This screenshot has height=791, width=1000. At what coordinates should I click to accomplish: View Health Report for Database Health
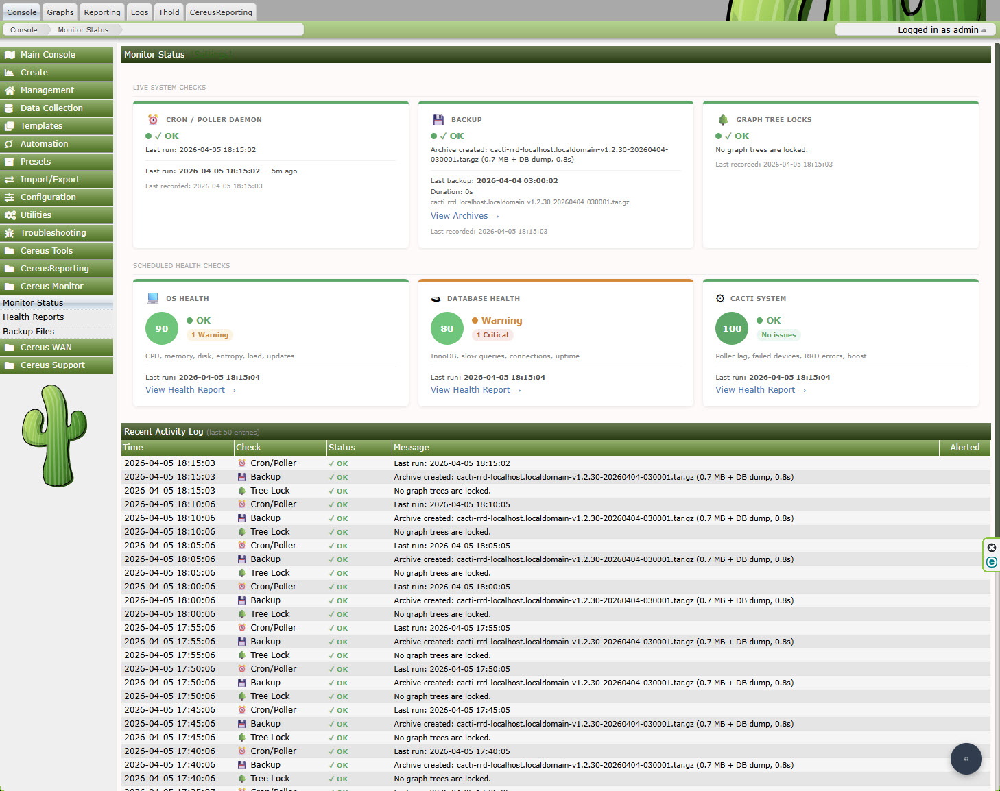click(x=475, y=389)
